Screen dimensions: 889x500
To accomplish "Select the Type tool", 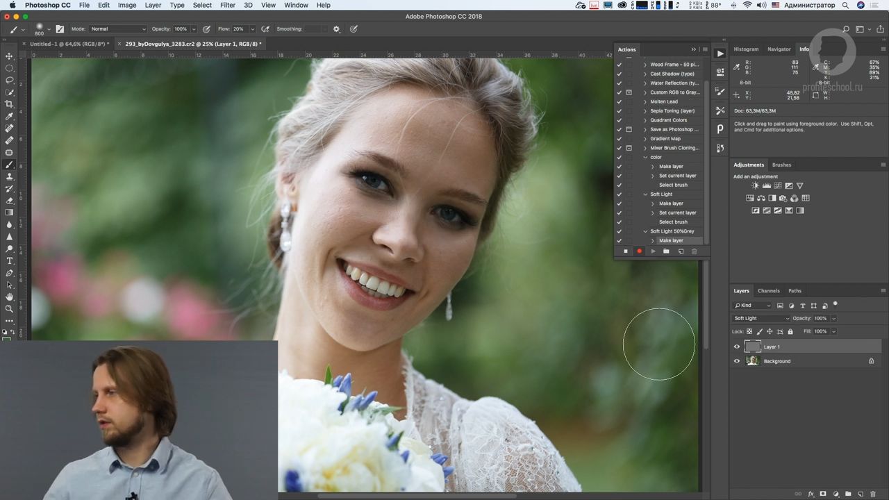I will click(x=10, y=261).
